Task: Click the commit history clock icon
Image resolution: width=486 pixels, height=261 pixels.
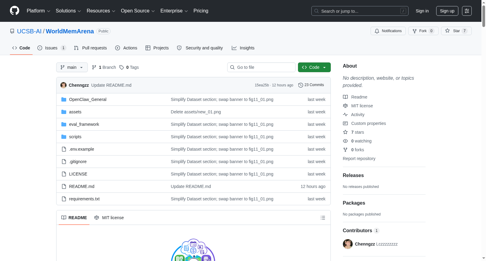Action: pyautogui.click(x=301, y=85)
